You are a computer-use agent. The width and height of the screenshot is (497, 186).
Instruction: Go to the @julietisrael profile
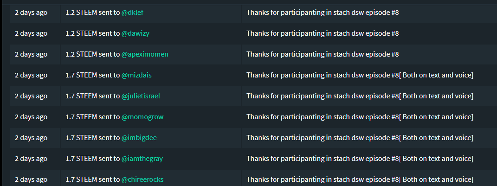141,96
